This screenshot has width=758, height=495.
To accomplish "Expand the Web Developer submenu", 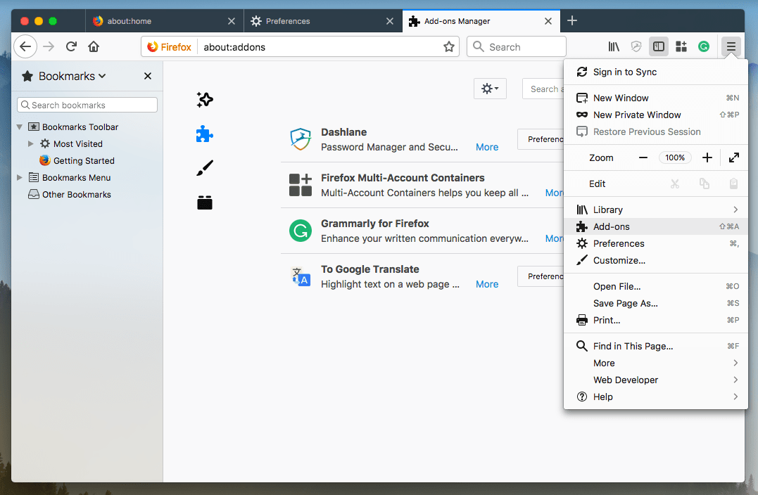I will [x=655, y=380].
